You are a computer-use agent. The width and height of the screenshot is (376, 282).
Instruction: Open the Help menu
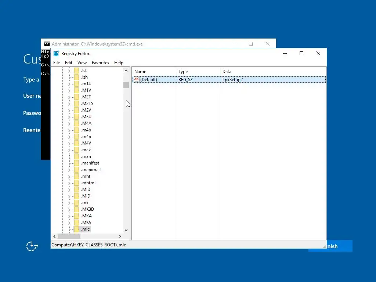click(119, 62)
